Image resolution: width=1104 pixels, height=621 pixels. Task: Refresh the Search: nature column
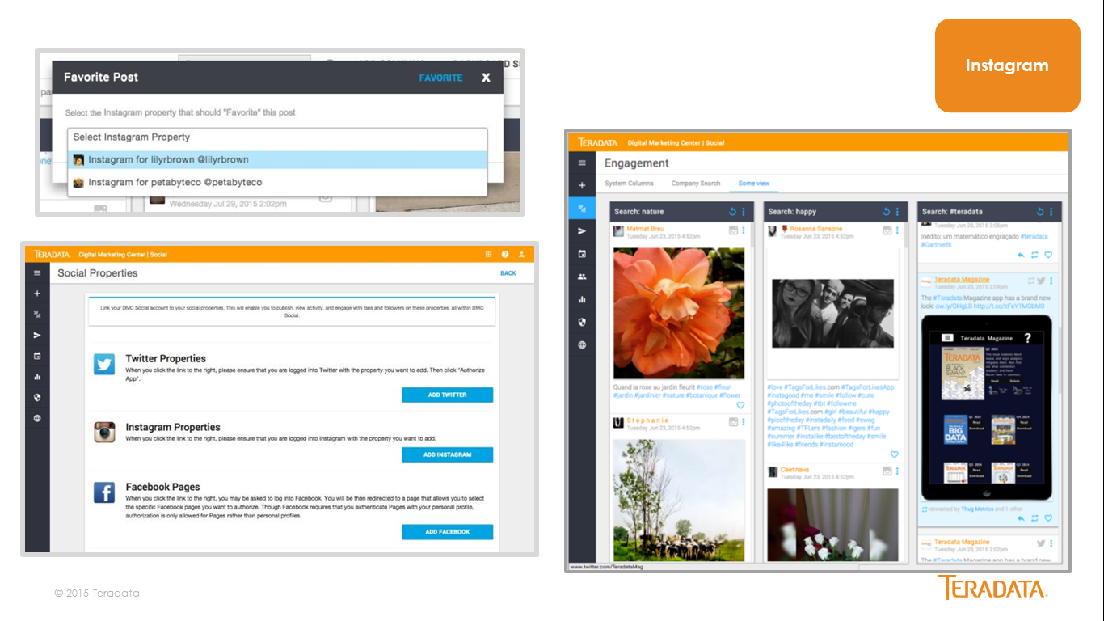point(732,212)
